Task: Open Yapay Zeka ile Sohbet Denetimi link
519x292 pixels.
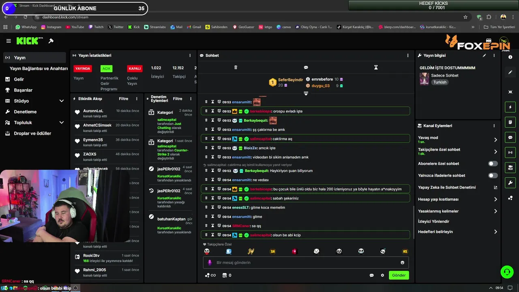Action: point(457,187)
